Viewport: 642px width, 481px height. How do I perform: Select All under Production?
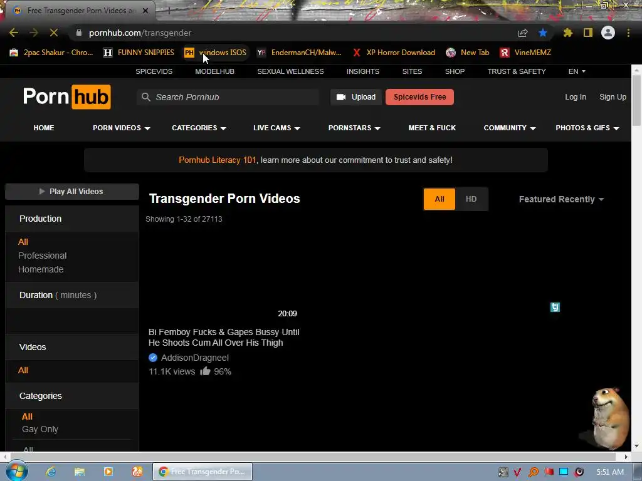point(23,242)
